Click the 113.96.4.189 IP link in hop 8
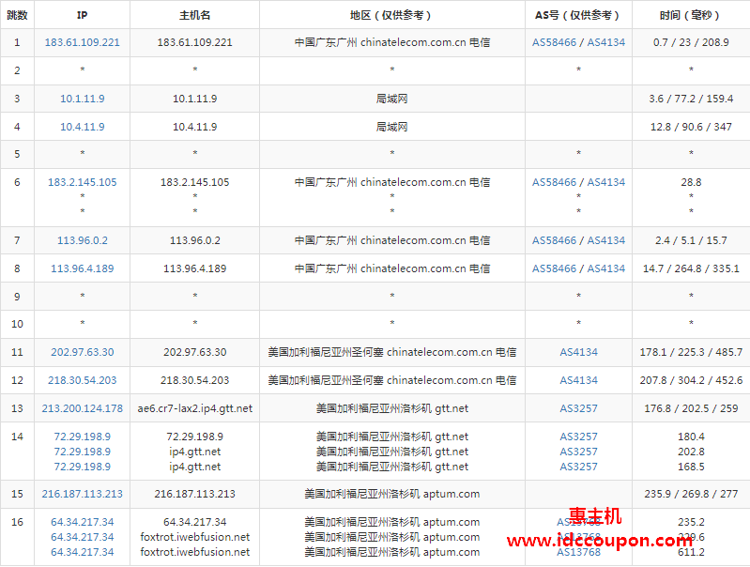The width and height of the screenshot is (750, 567). pyautogui.click(x=83, y=268)
